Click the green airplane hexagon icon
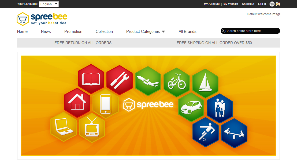 (148, 81)
